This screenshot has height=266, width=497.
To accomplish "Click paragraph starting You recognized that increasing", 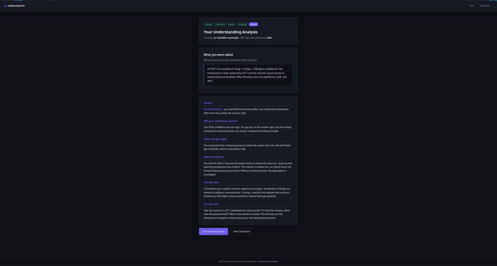I will 248,147.
